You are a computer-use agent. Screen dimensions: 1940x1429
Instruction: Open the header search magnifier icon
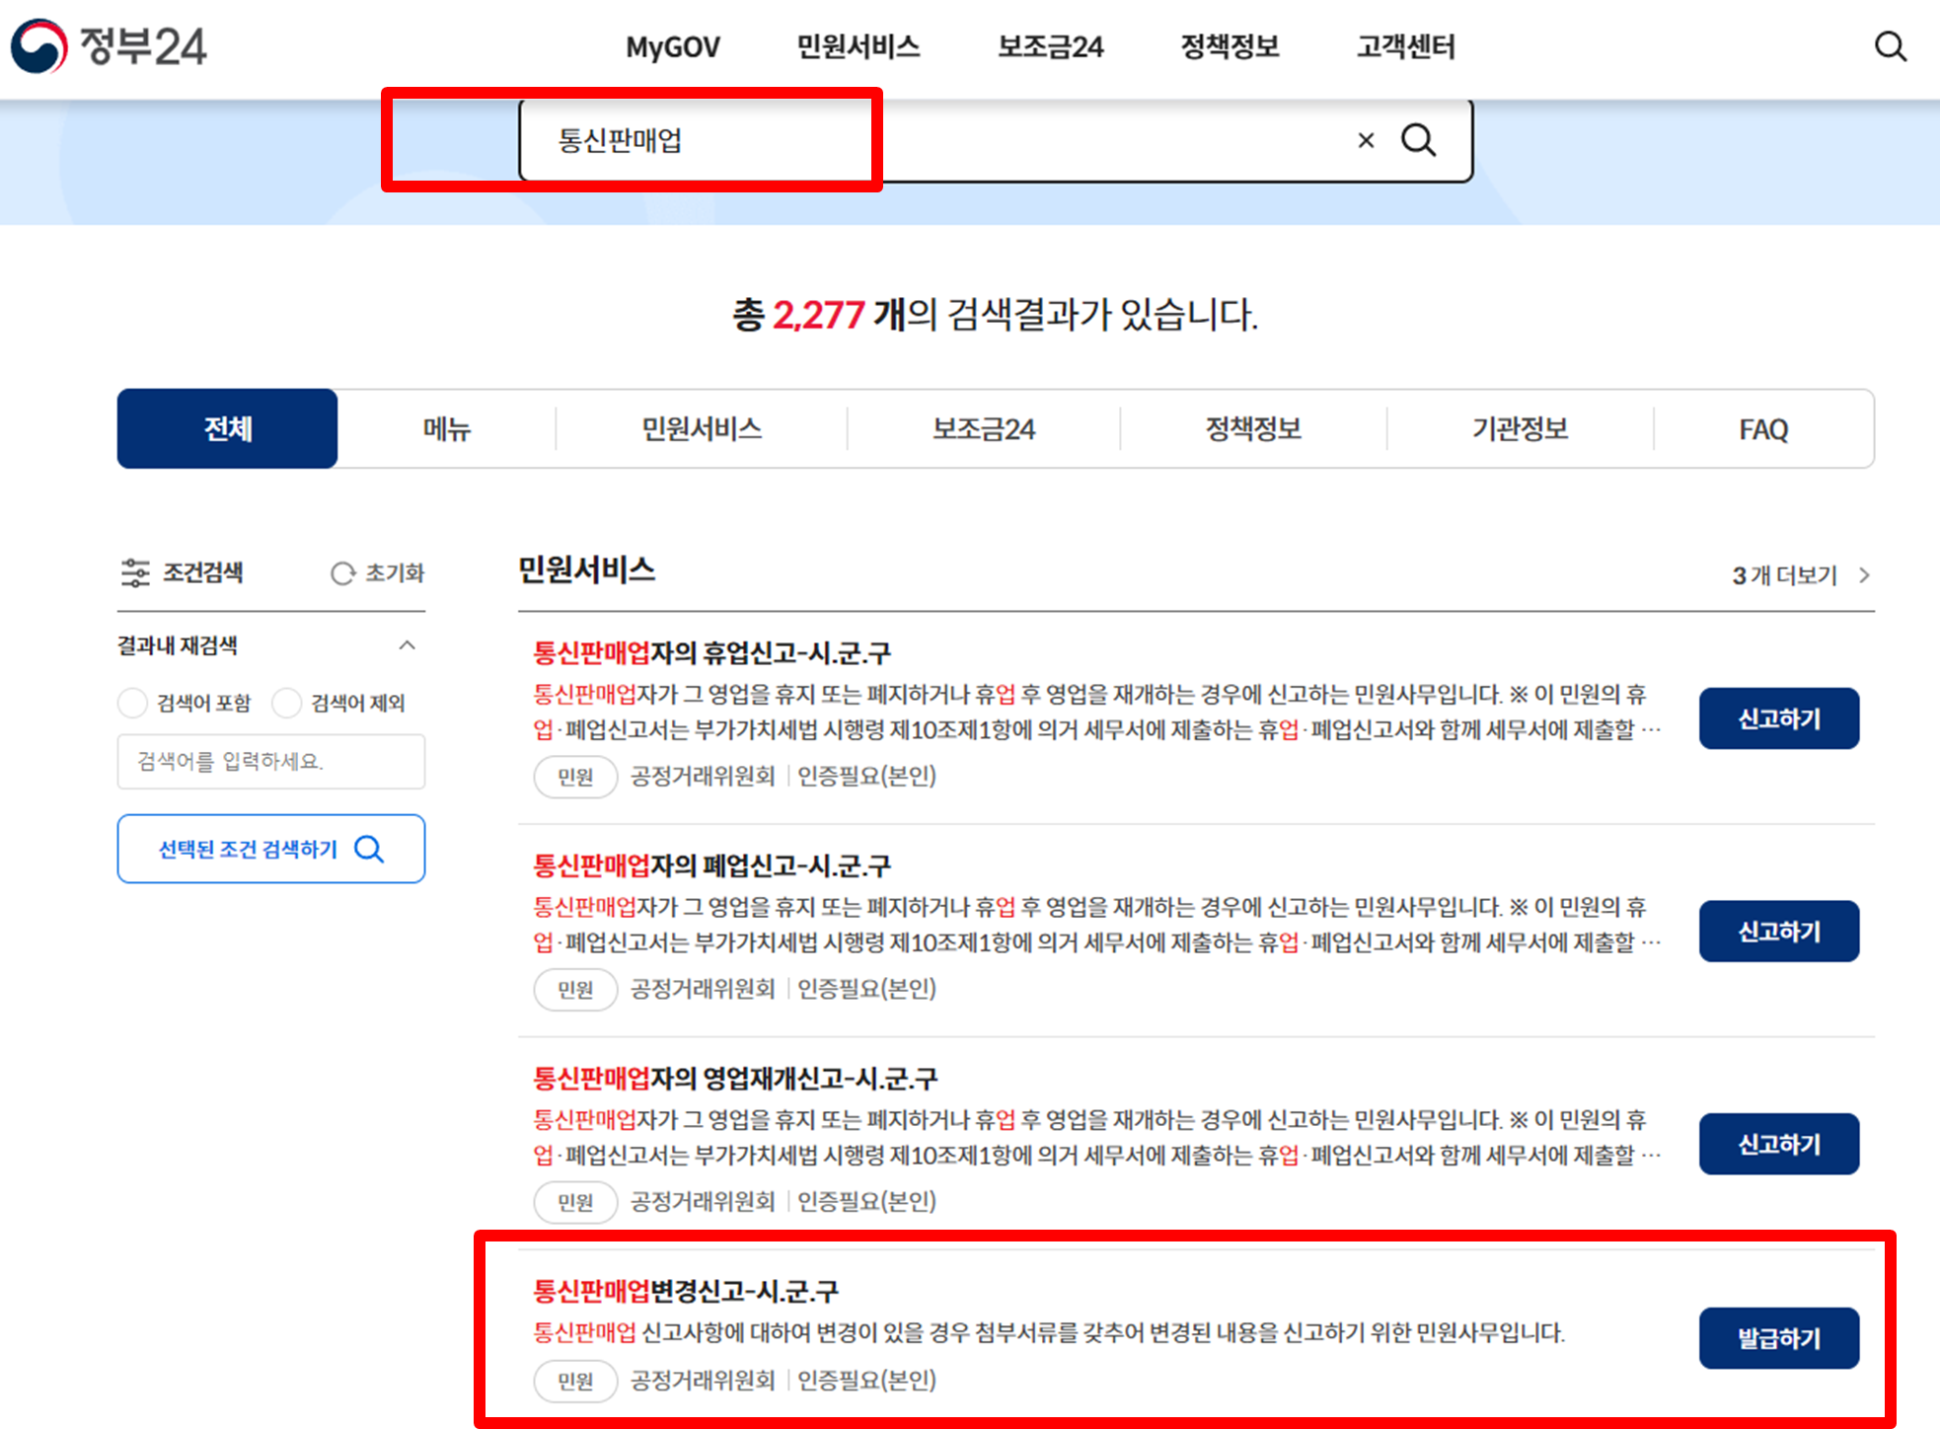pos(1890,46)
